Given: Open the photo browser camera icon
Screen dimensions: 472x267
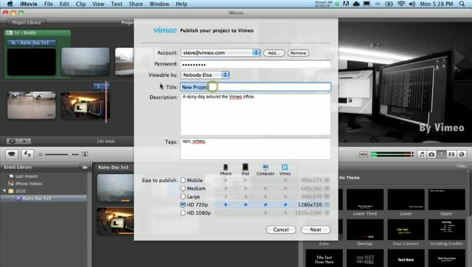Looking at the screenshot, I should click(431, 154).
